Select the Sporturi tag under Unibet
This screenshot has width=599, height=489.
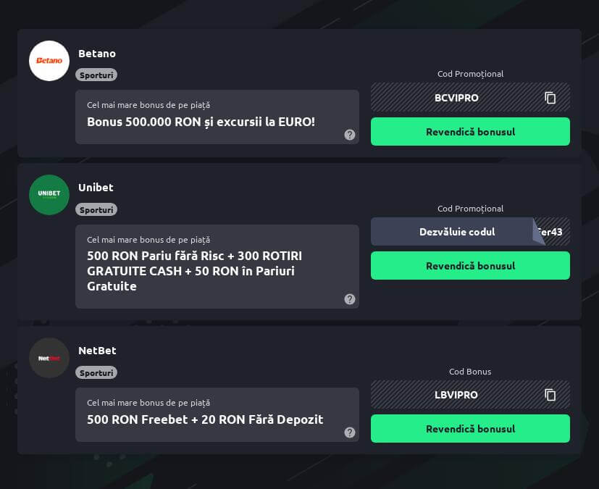click(96, 210)
